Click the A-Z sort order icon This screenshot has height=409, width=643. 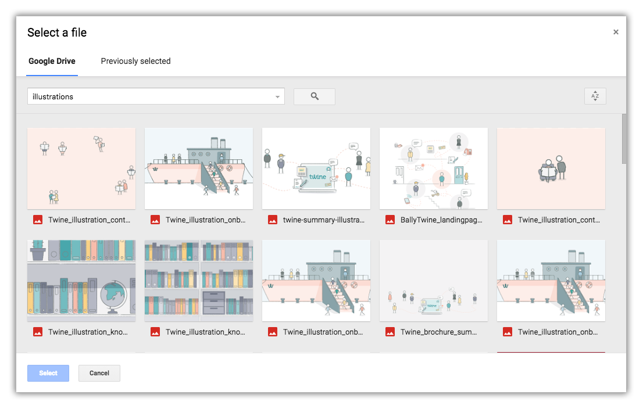595,96
